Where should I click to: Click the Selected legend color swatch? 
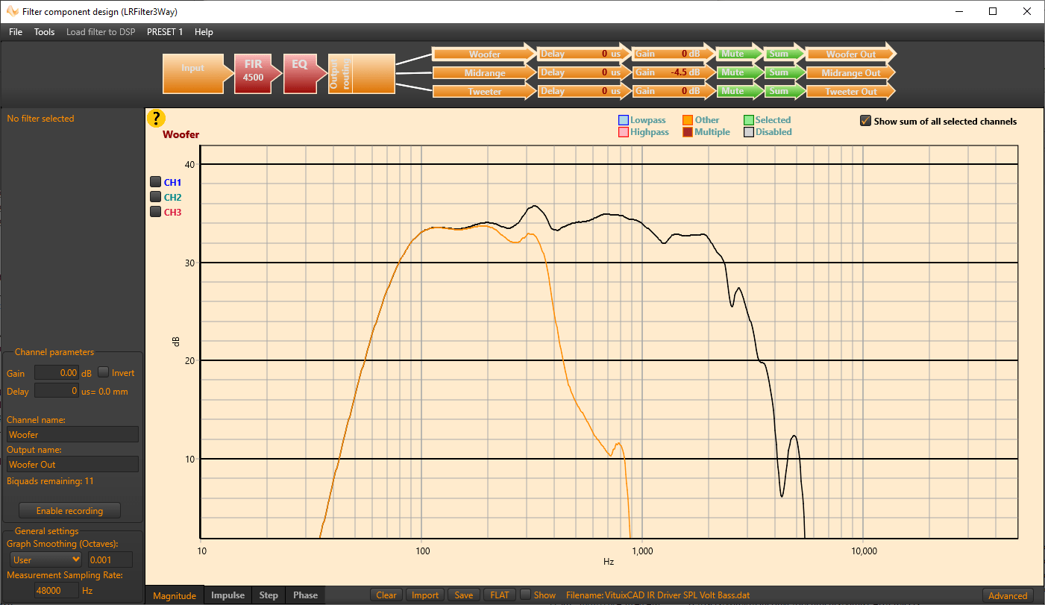[x=749, y=120]
